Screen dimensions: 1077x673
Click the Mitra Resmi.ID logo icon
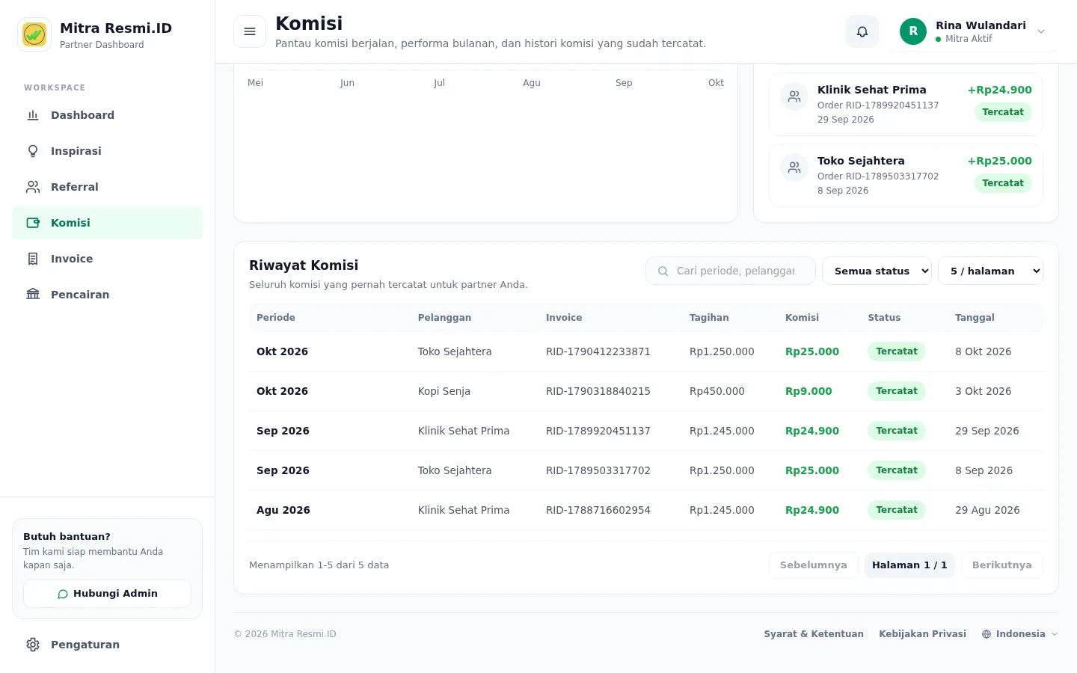tap(34, 34)
